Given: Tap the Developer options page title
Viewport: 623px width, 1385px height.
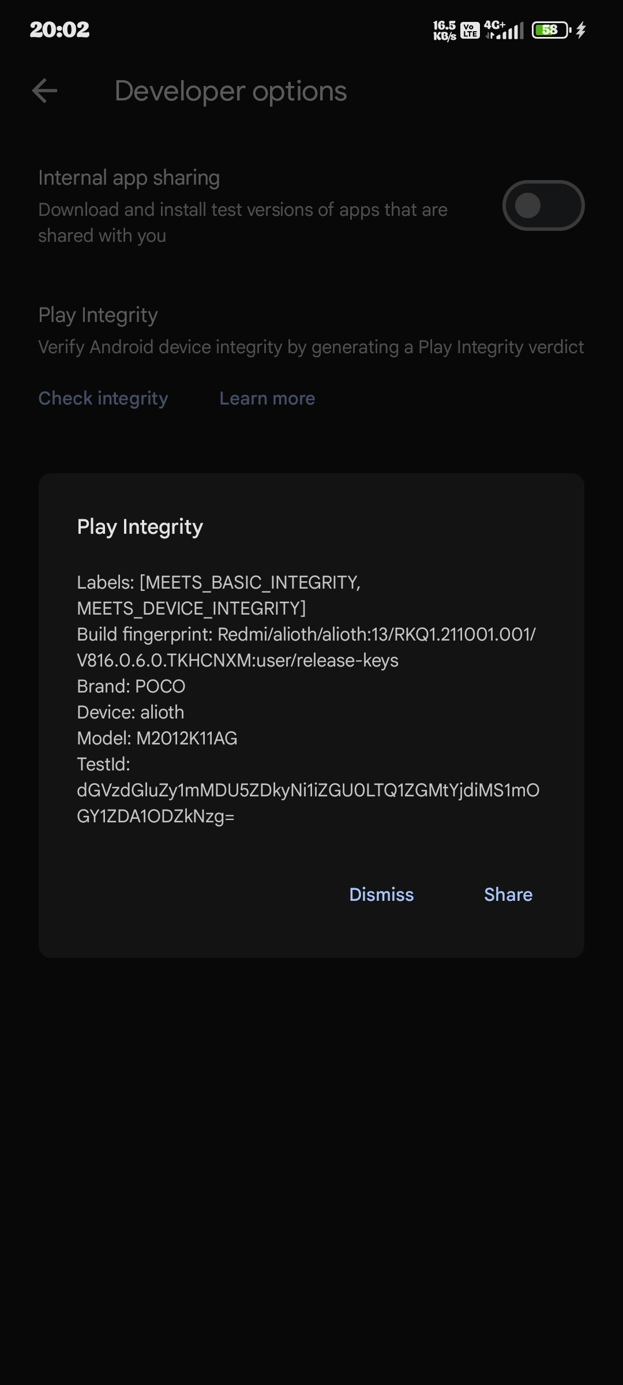Looking at the screenshot, I should click(x=231, y=91).
